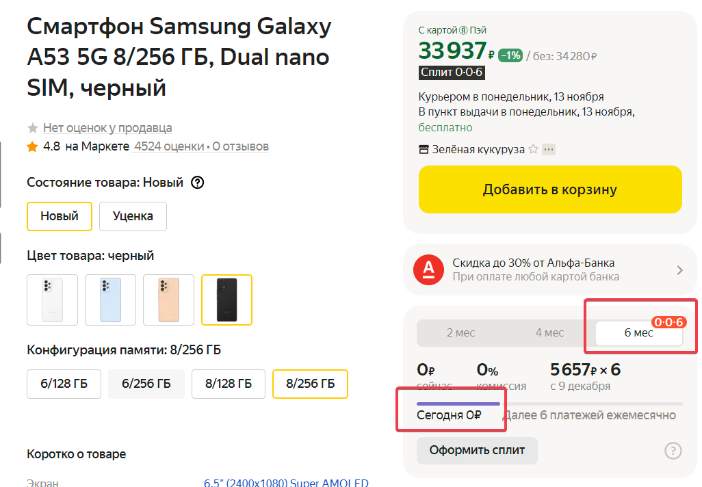The image size is (702, 487).
Task: Choose the 8/128 ГБ memory option
Action: click(x=229, y=384)
